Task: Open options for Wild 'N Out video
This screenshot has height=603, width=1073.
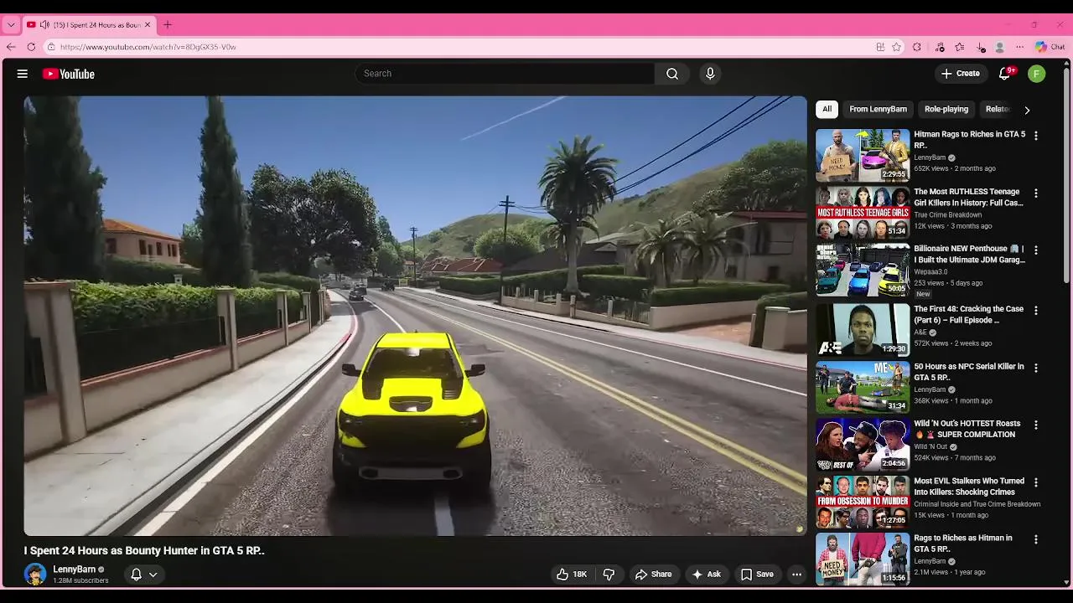Action: [x=1036, y=425]
